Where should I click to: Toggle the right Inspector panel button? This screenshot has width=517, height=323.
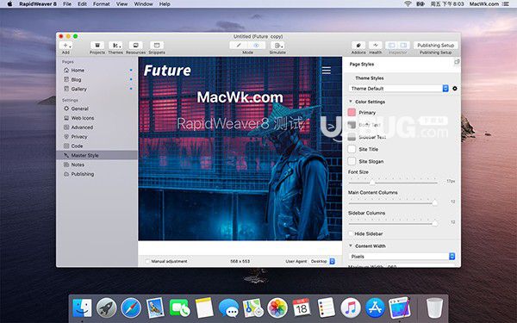tap(403, 45)
